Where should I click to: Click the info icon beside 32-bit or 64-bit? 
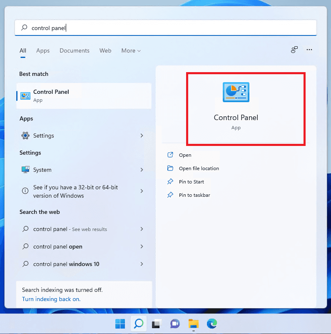click(x=25, y=191)
